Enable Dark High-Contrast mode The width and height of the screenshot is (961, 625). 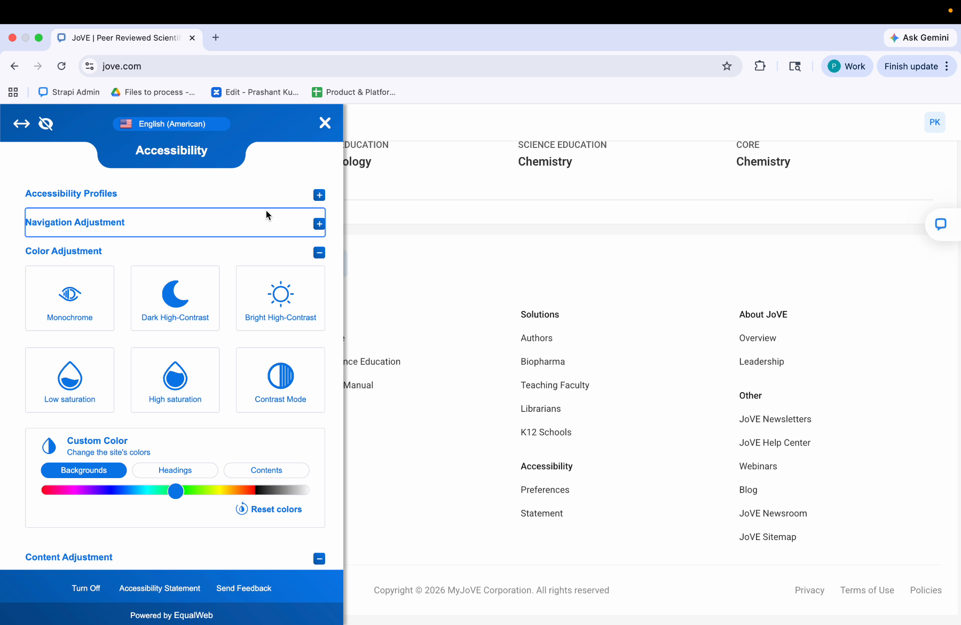[175, 299]
